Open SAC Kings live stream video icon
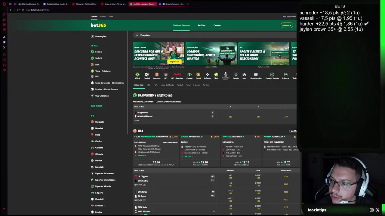Image resolution: width=385 pixels, height=216 pixels. [x=144, y=200]
